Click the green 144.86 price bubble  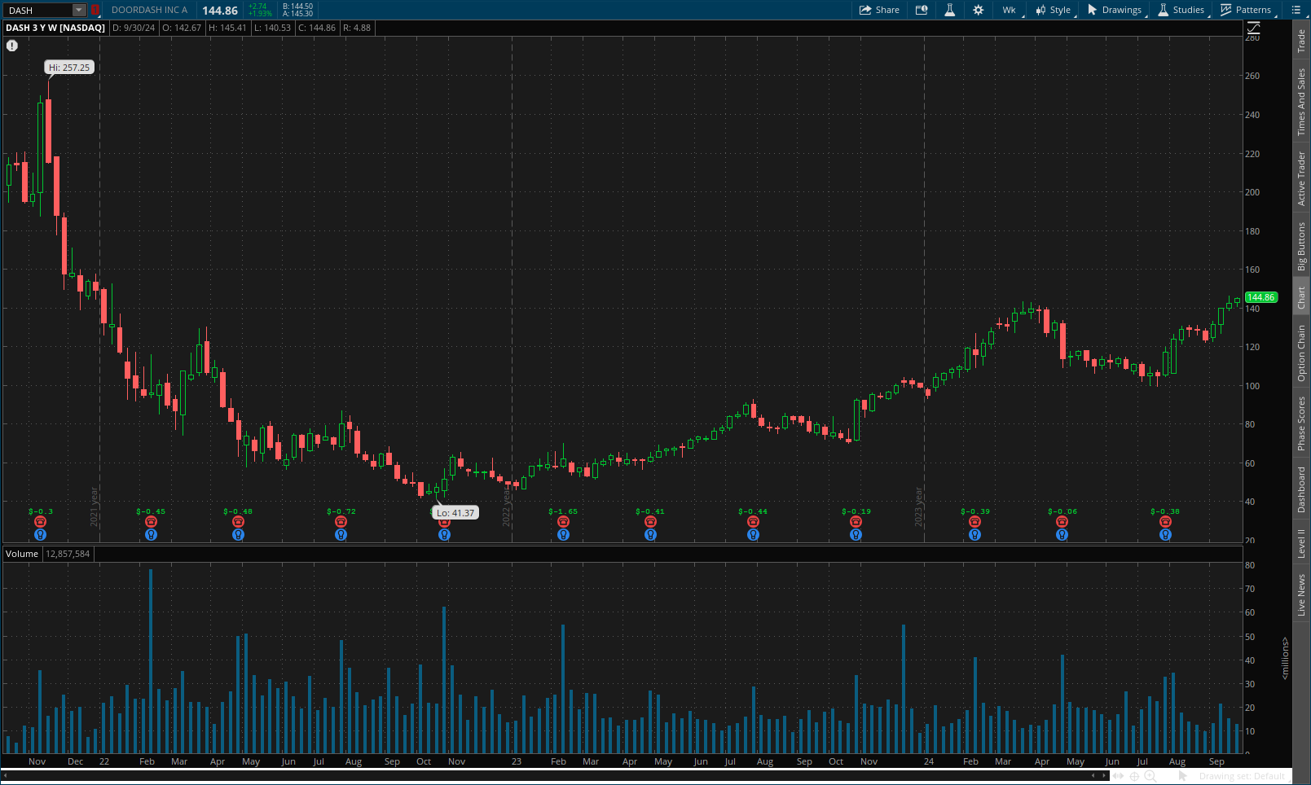click(1260, 297)
